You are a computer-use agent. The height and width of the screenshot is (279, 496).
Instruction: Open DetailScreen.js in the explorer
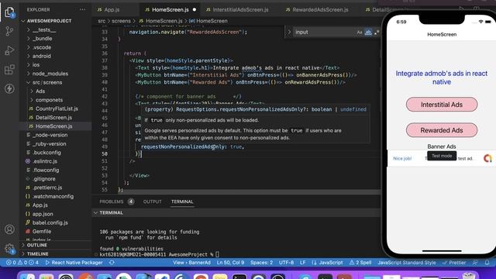[x=53, y=118]
